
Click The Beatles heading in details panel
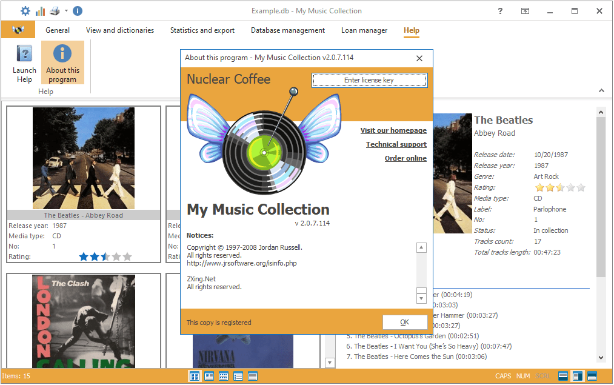(x=504, y=120)
